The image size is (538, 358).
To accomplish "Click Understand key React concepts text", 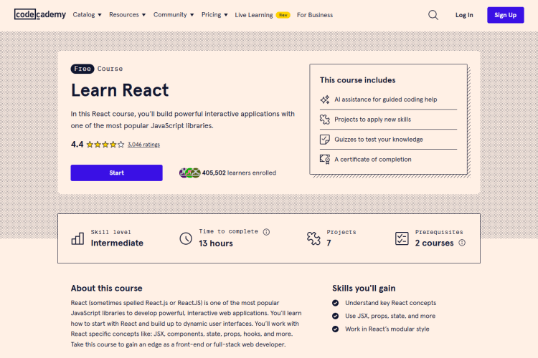I will click(390, 303).
